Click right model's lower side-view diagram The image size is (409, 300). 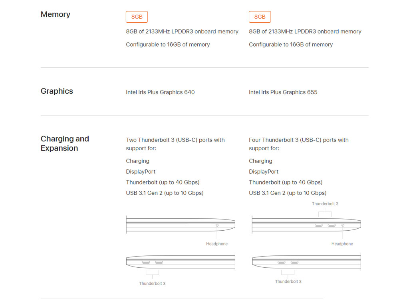(x=306, y=262)
